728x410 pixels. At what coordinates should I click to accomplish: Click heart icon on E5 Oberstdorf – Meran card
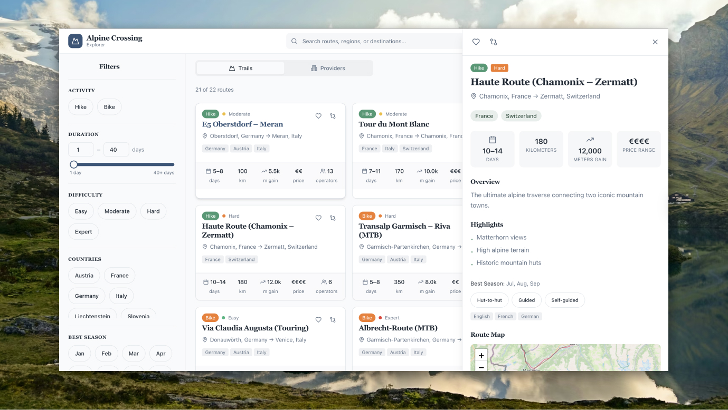[x=318, y=116]
